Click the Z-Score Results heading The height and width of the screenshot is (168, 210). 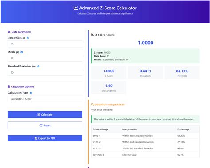105,35
